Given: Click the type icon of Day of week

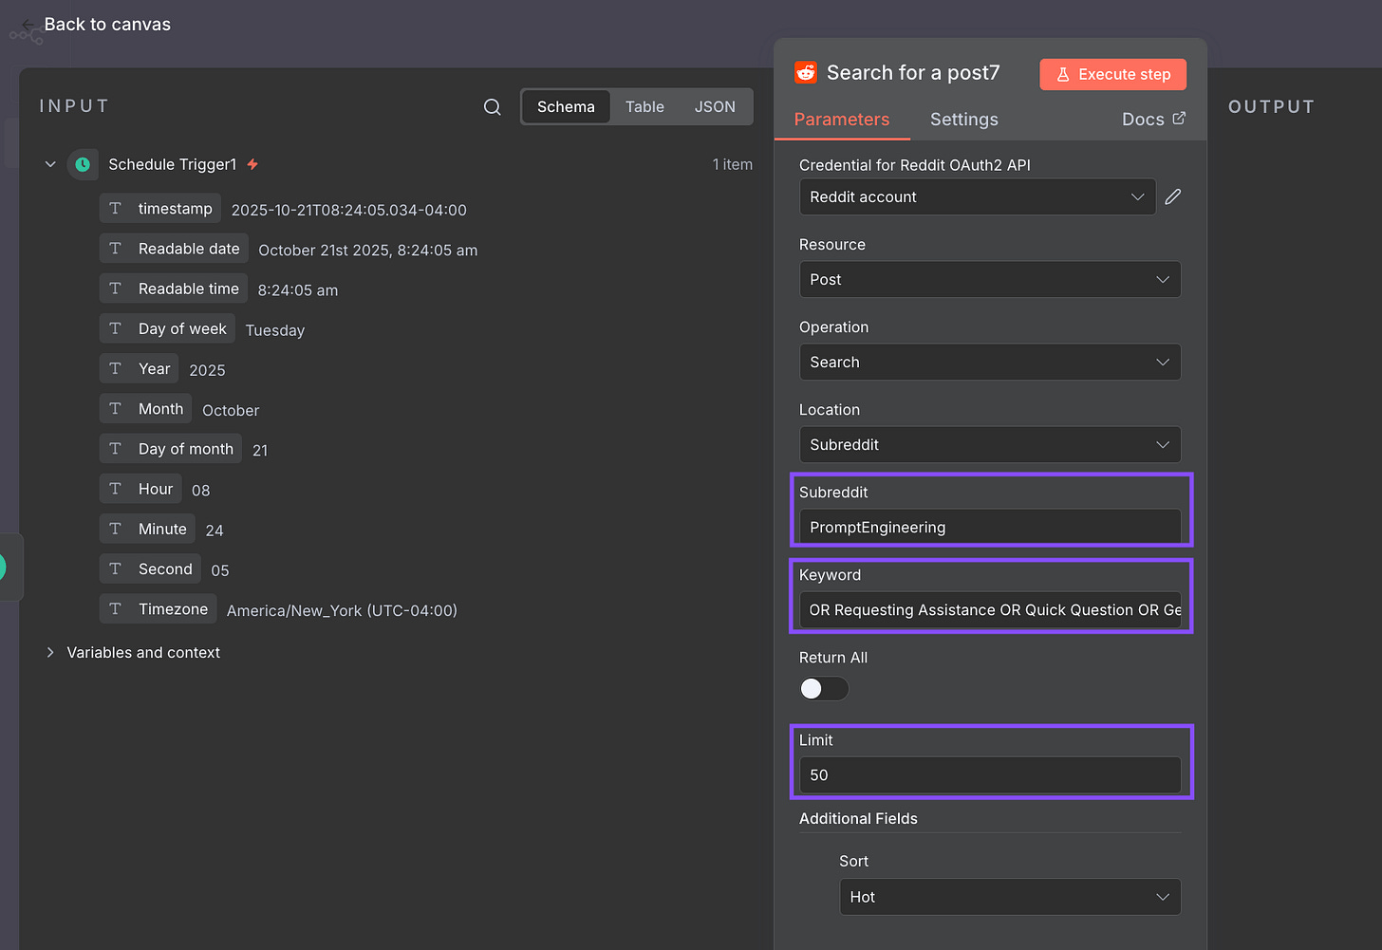Looking at the screenshot, I should click(116, 328).
